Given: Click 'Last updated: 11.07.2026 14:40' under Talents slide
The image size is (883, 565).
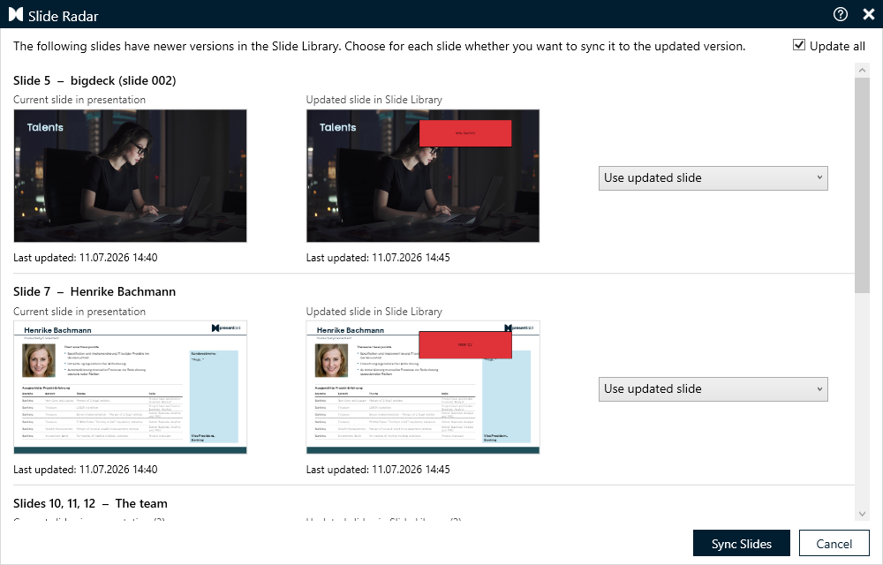Looking at the screenshot, I should click(86, 258).
